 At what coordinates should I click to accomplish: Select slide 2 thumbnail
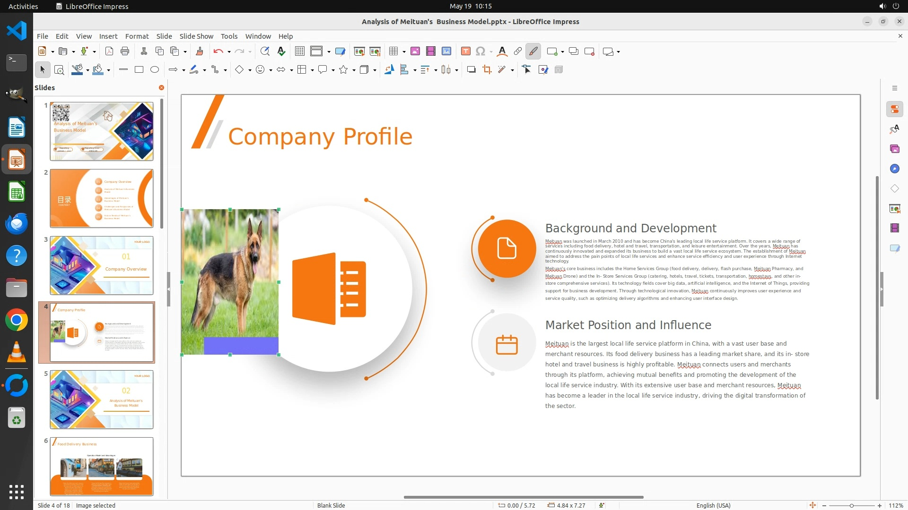point(102,198)
